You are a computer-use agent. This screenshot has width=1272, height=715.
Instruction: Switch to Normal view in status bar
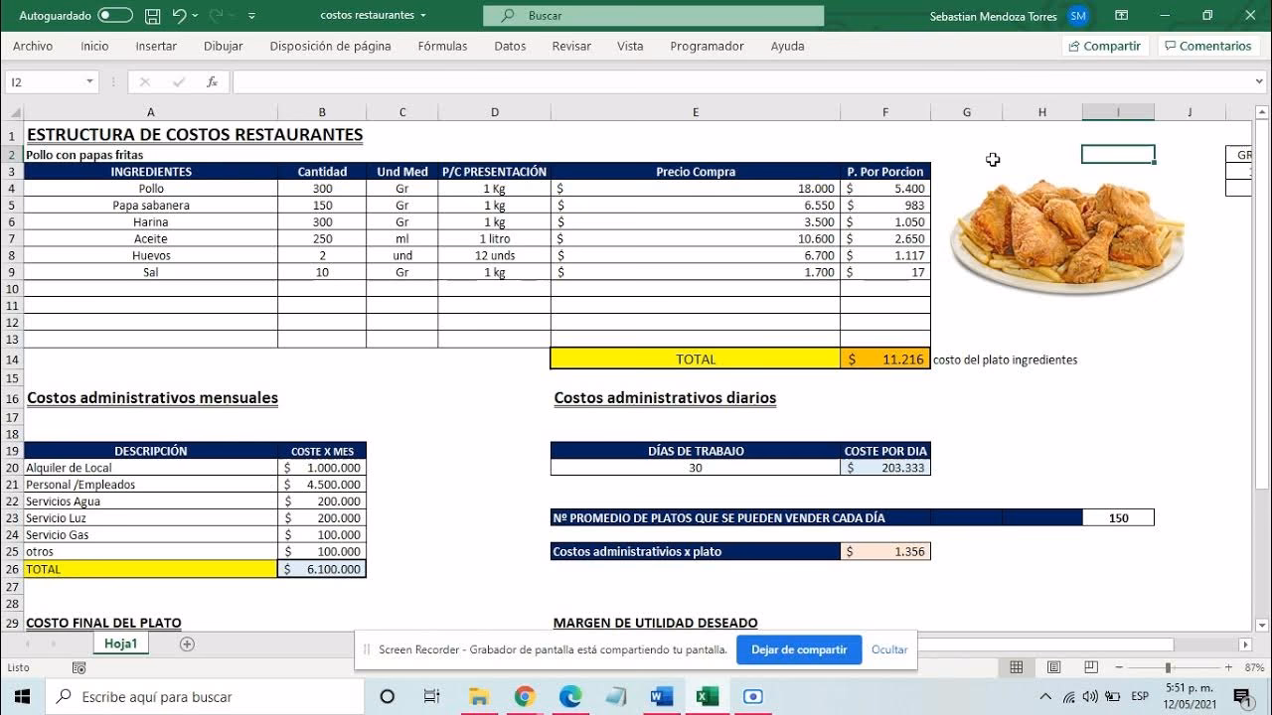pos(1017,667)
